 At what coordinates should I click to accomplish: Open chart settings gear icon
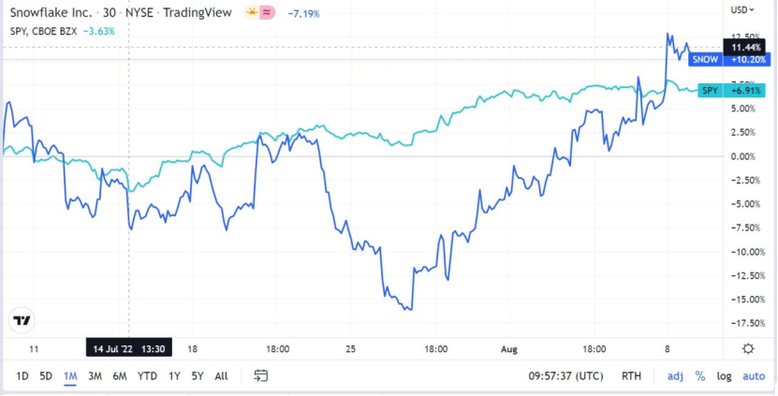point(749,349)
